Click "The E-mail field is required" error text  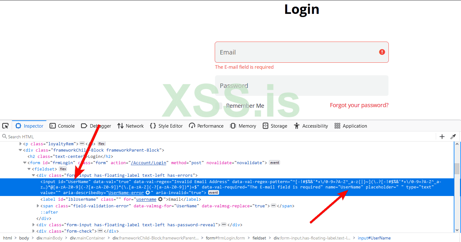[244, 67]
